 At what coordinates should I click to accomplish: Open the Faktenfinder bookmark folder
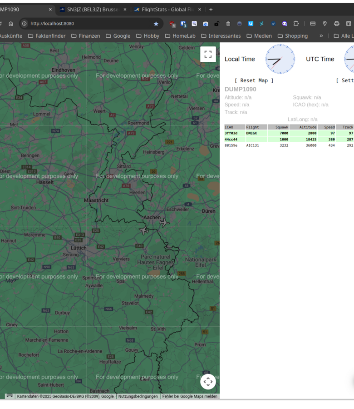[x=47, y=36]
